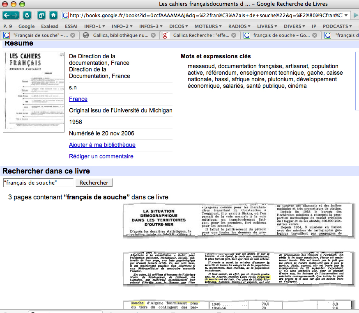359x313 pixels.
Task: Open the ESSAI bookmark
Action: 71,26
